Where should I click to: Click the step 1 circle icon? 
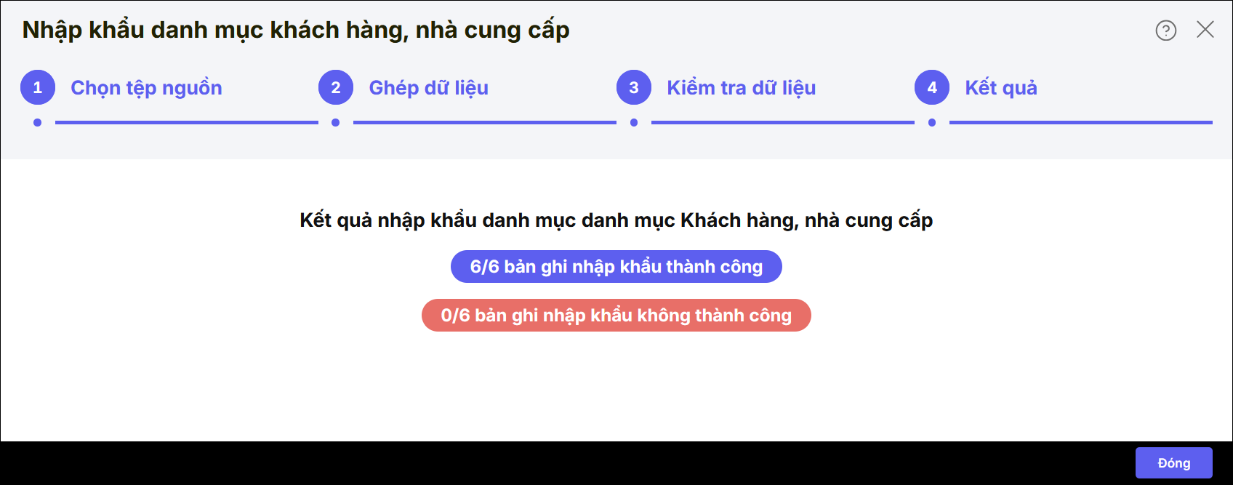38,88
